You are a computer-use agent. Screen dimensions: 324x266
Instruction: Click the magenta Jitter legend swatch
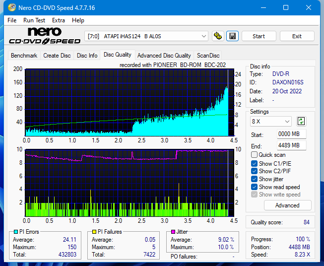pyautogui.click(x=173, y=232)
